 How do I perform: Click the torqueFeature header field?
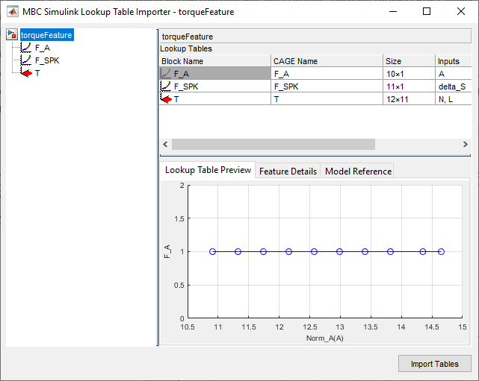[315, 37]
